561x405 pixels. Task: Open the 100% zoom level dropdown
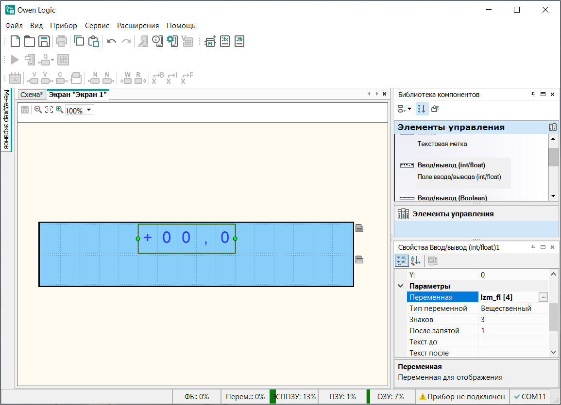(89, 110)
